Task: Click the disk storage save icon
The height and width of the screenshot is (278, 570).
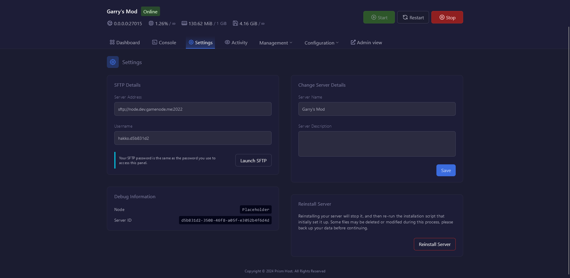Action: [235, 23]
